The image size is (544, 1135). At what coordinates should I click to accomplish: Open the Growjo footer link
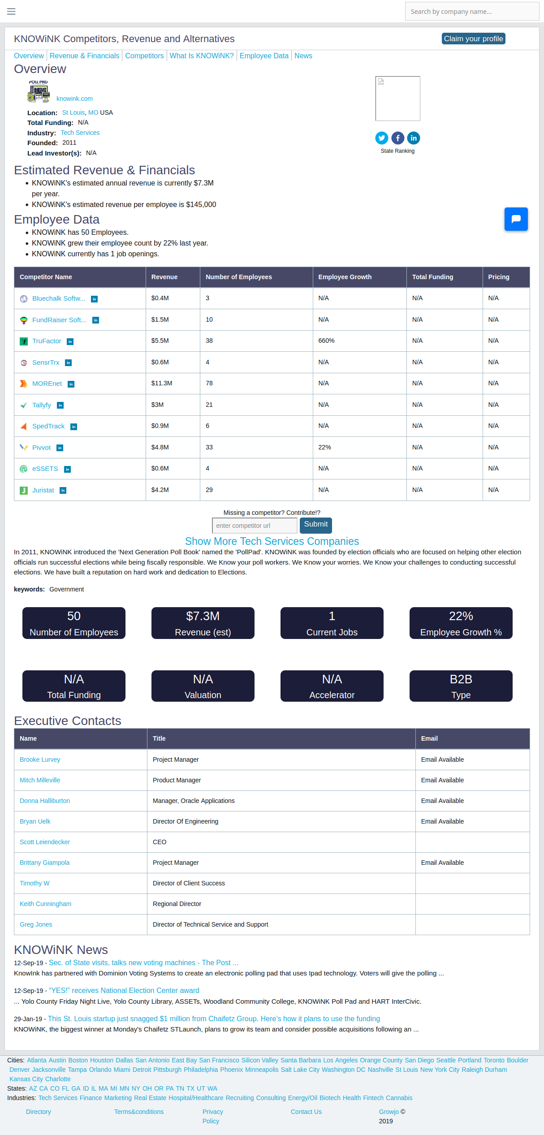(389, 1112)
